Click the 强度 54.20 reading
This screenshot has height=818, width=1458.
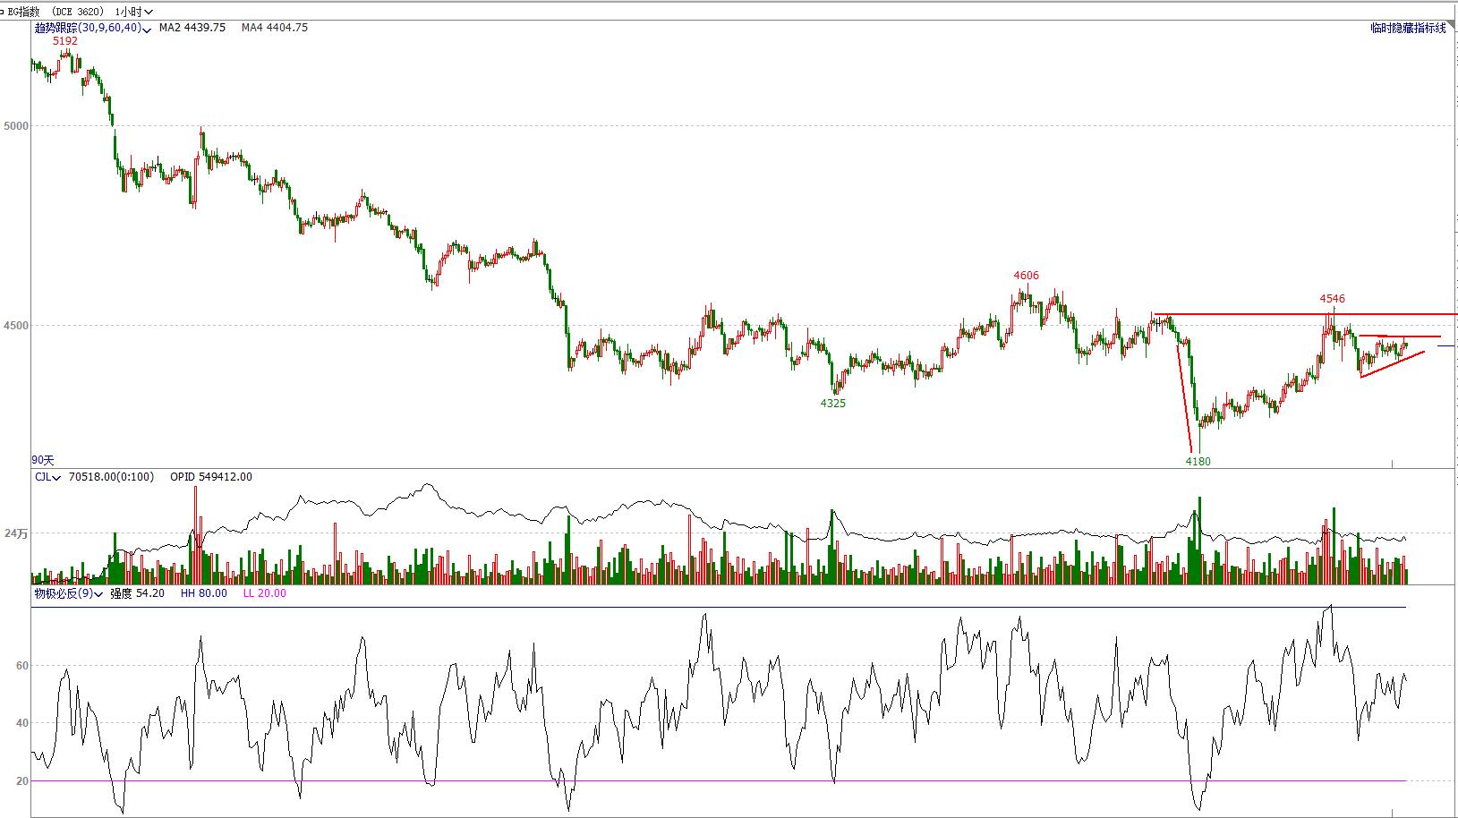click(x=137, y=593)
